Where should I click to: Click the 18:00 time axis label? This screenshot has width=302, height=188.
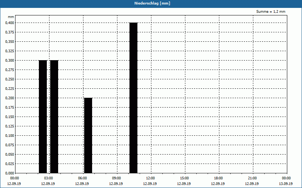[x=219, y=178]
